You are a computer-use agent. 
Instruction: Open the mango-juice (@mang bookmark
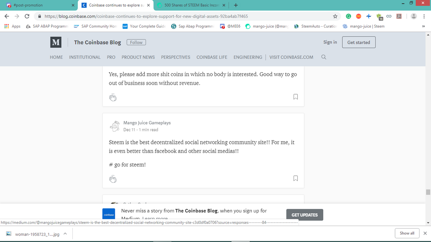[267, 26]
